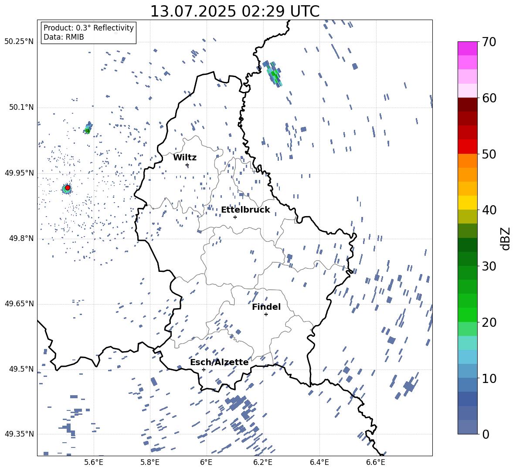Click the Esch/Alzette city label
The height and width of the screenshot is (471, 516).
(219, 362)
